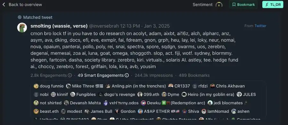
Task: Click the back arrow chevron icon
Action: click(x=4, y=4)
